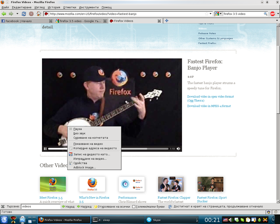Choose Пауза in the video context menu
280x224 pixels.
point(94,129)
